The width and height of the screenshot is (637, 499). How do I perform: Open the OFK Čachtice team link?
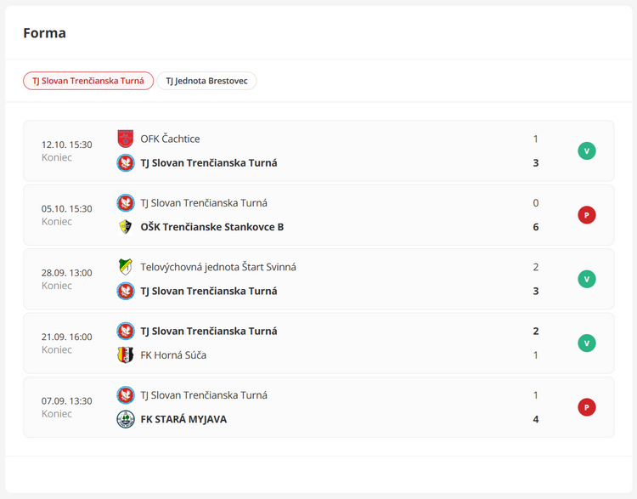[x=170, y=139]
